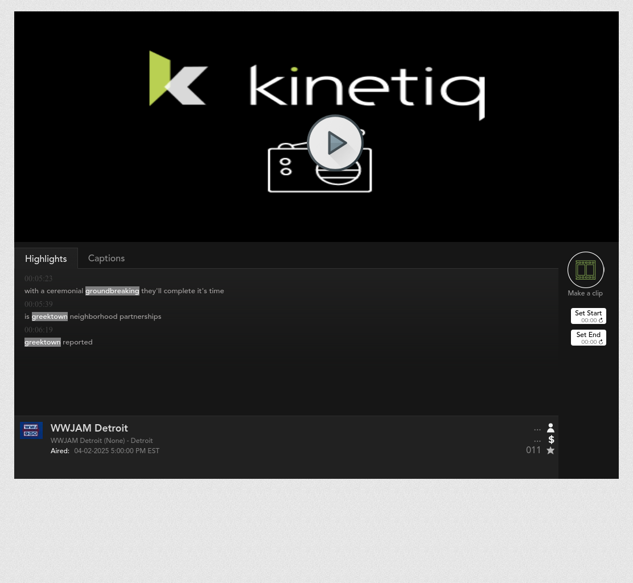The width and height of the screenshot is (633, 583).
Task: Click the WWJ 950 station logo
Action: [x=31, y=430]
